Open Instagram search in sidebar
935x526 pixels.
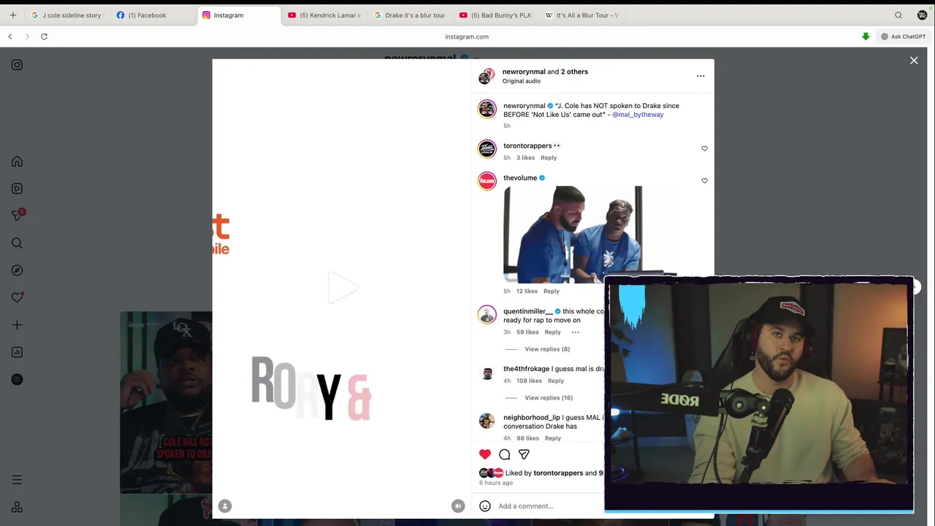(x=17, y=243)
